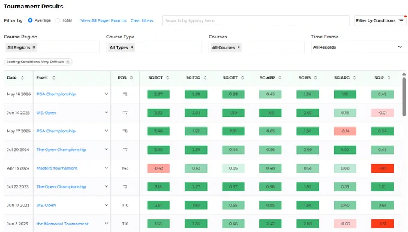408x232 pixels.
Task: Sort by SG:TOT column
Action: pos(167,77)
